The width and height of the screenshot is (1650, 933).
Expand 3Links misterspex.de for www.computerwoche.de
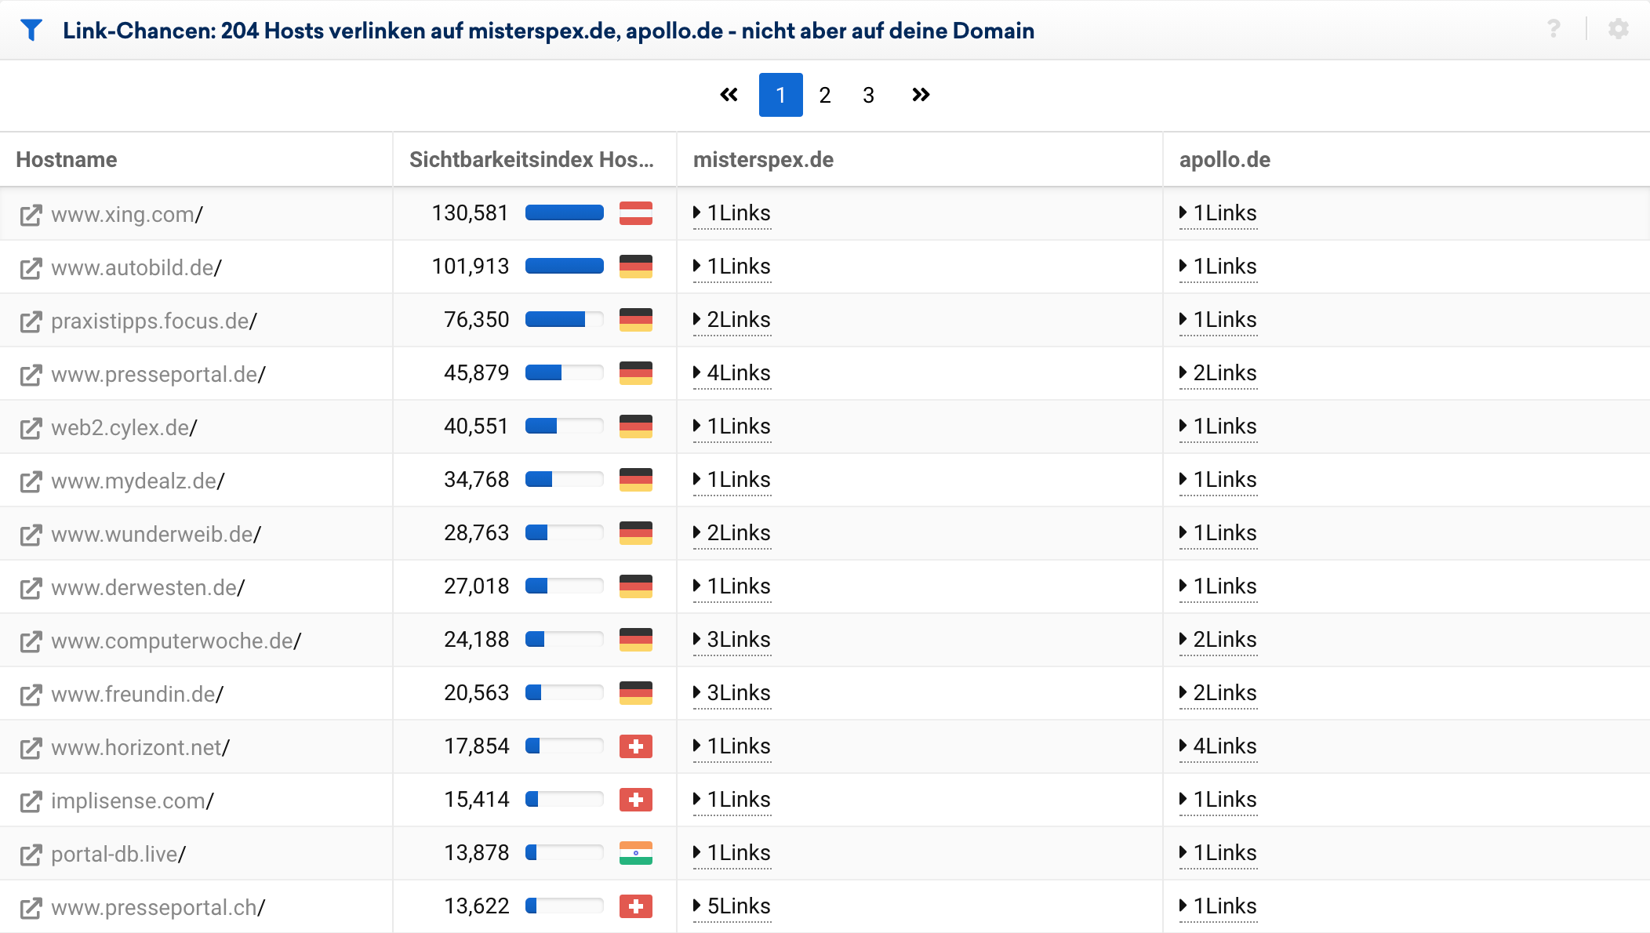click(x=732, y=640)
